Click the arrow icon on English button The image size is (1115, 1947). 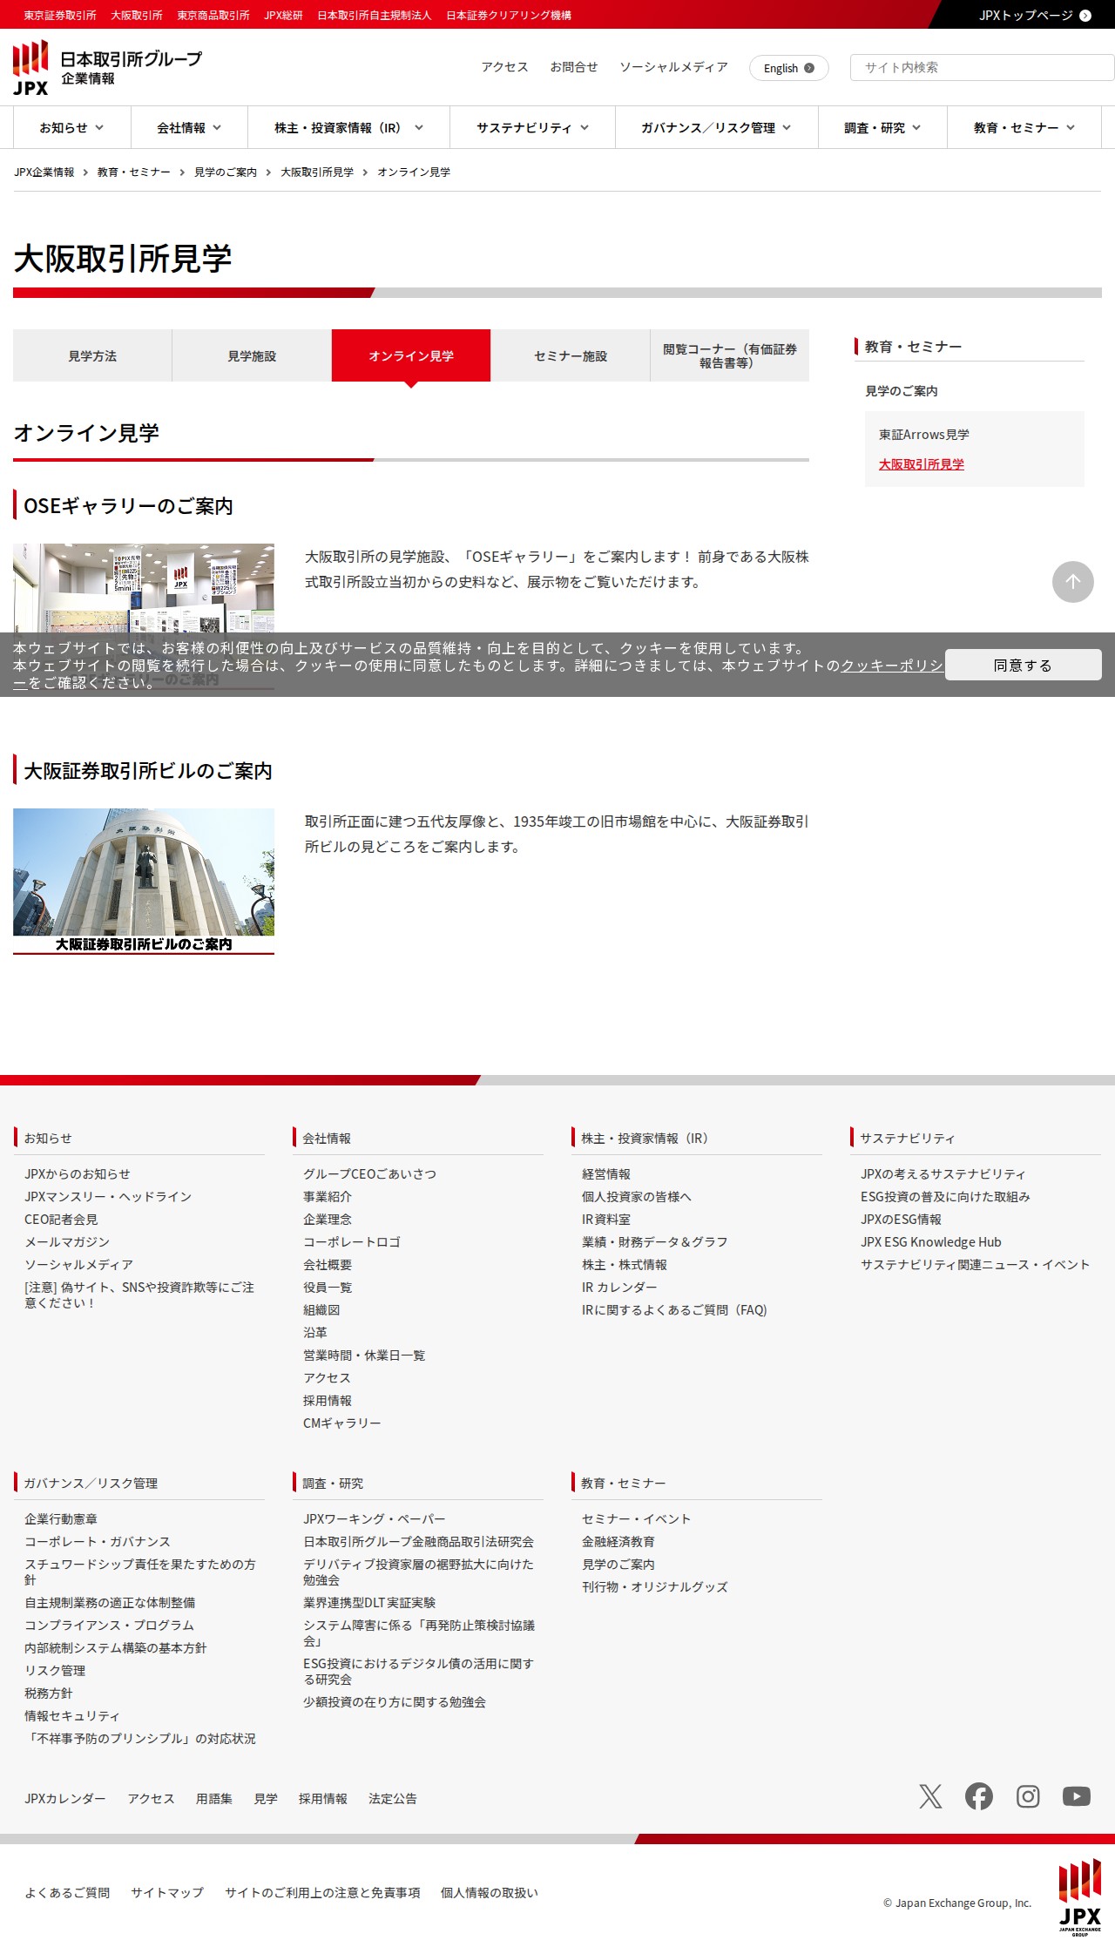[809, 68]
